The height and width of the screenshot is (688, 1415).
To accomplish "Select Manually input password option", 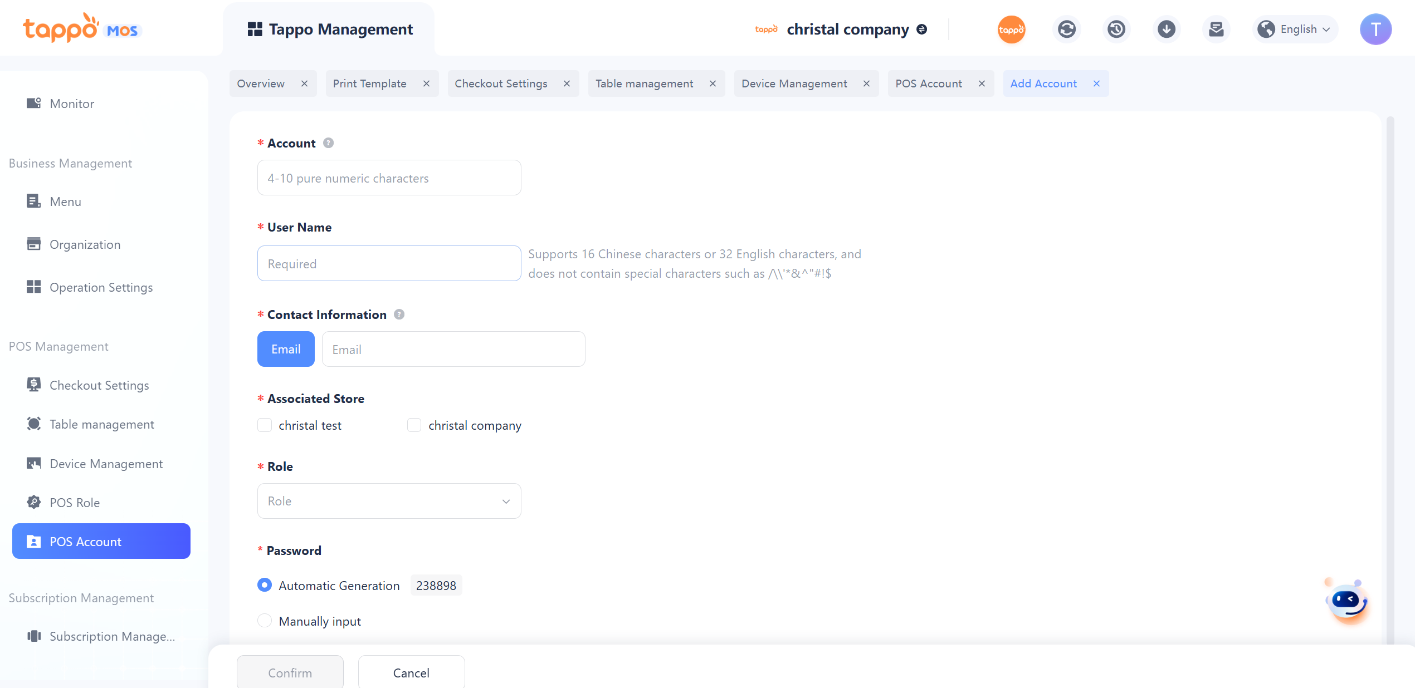I will click(265, 621).
